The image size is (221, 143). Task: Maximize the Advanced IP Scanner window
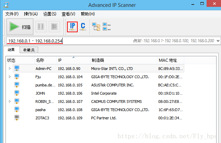click(202, 4)
